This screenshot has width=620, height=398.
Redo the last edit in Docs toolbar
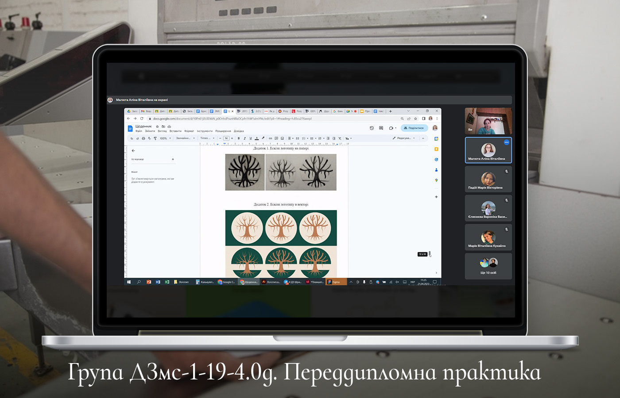click(x=137, y=138)
